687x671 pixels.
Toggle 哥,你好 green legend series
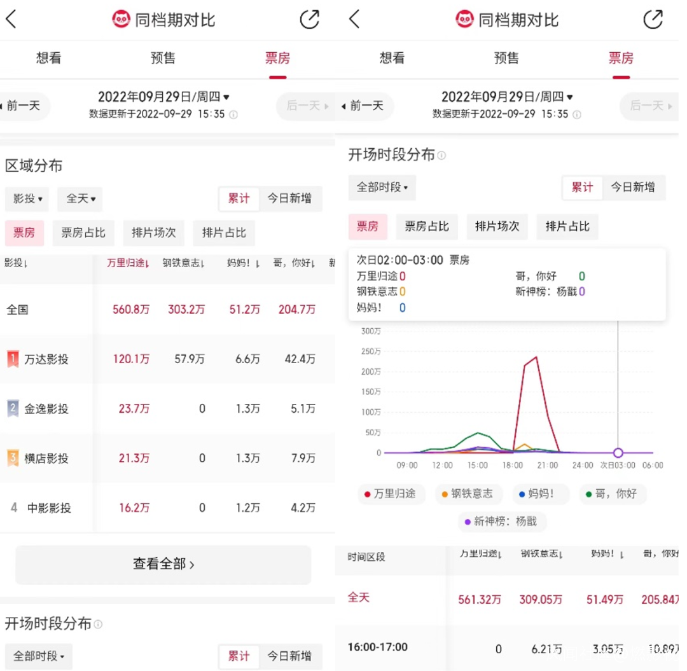[612, 494]
